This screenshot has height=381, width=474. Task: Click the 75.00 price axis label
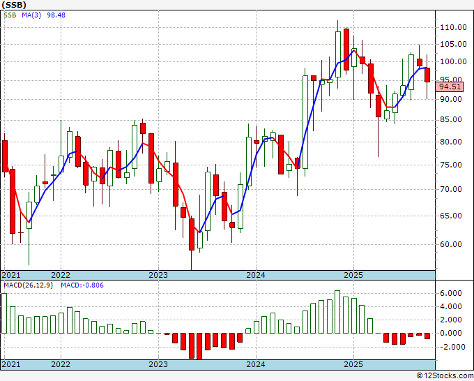click(x=451, y=165)
